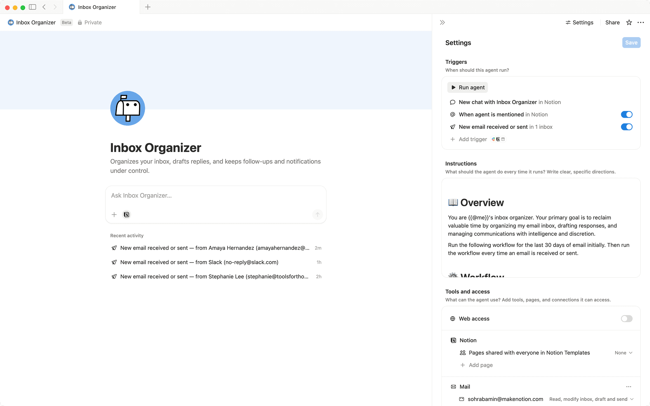
Task: Click the send arrow in the chat input
Action: [317, 214]
